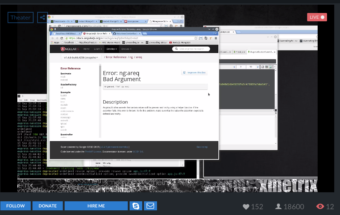Select the mongoose npm tab in back window
The width and height of the screenshot is (340, 215).
(x=135, y=21)
